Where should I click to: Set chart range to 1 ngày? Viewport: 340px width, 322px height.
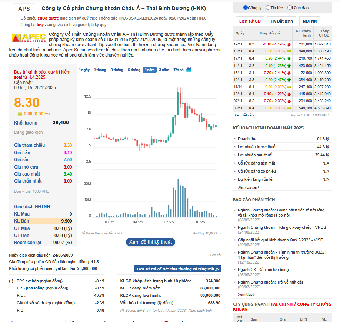(84, 70)
